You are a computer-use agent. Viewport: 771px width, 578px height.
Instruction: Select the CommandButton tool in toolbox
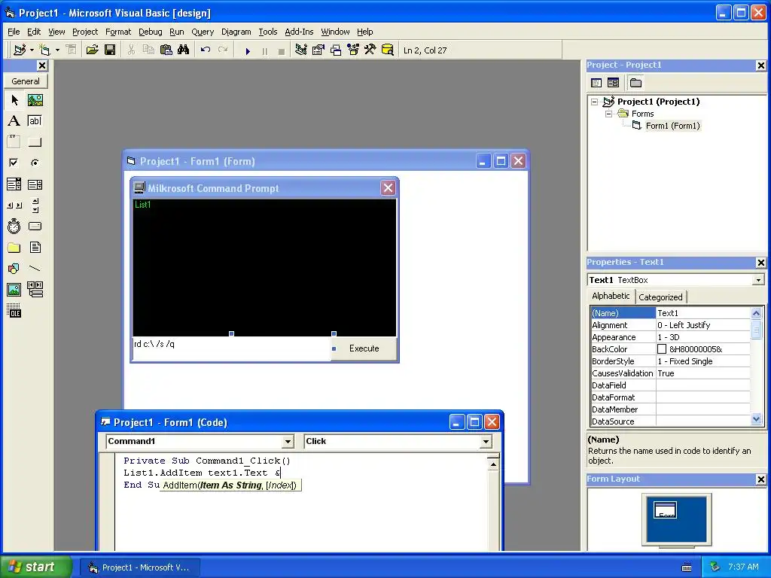[35, 142]
